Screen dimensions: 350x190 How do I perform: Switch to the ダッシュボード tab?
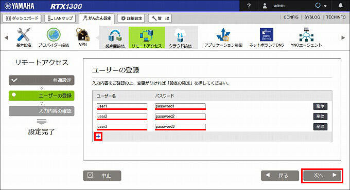(22, 18)
